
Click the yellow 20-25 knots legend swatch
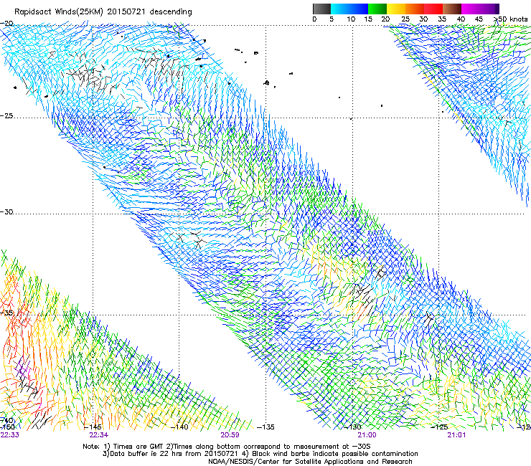coord(396,9)
